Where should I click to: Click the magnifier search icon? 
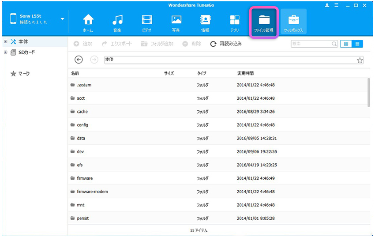click(x=334, y=44)
